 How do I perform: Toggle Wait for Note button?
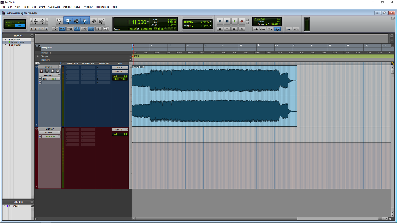[x=255, y=29]
